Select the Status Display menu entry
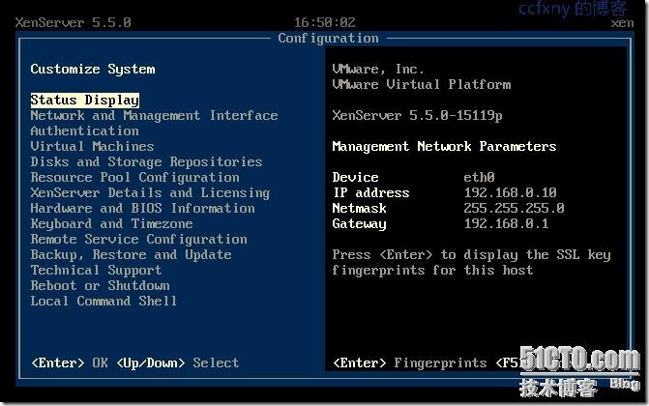 tap(85, 101)
